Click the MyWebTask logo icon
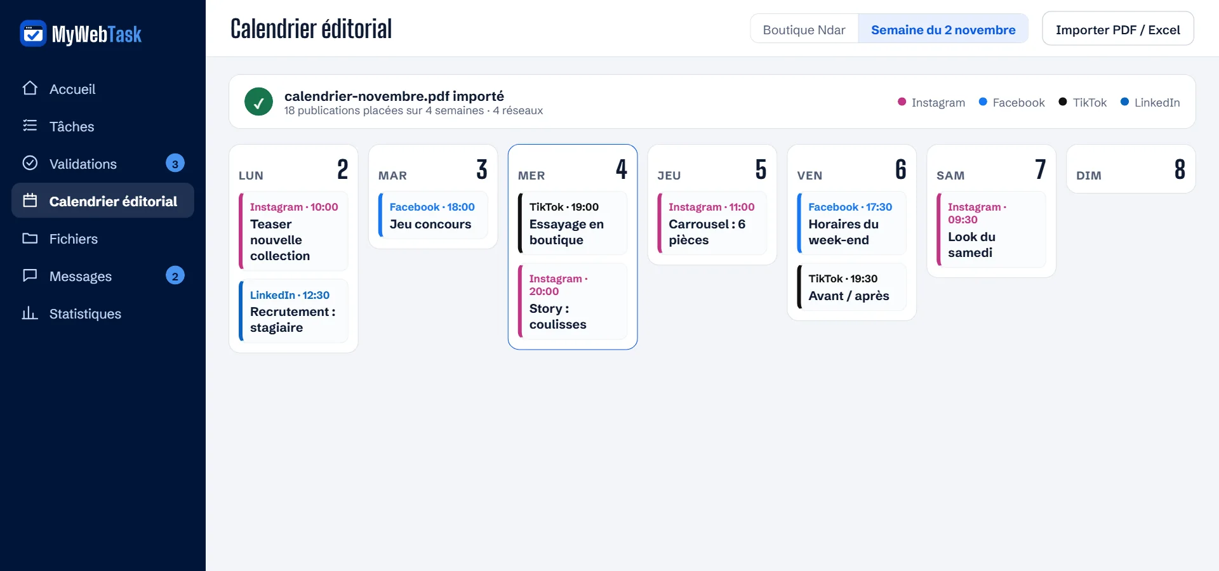This screenshot has height=571, width=1219. 33,34
